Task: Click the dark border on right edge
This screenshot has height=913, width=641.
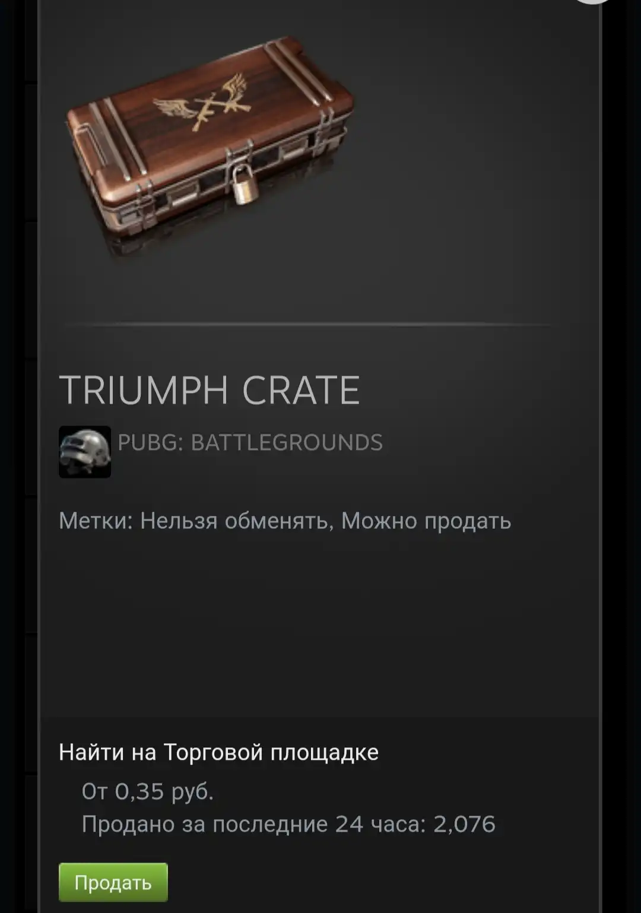Action: [621, 456]
